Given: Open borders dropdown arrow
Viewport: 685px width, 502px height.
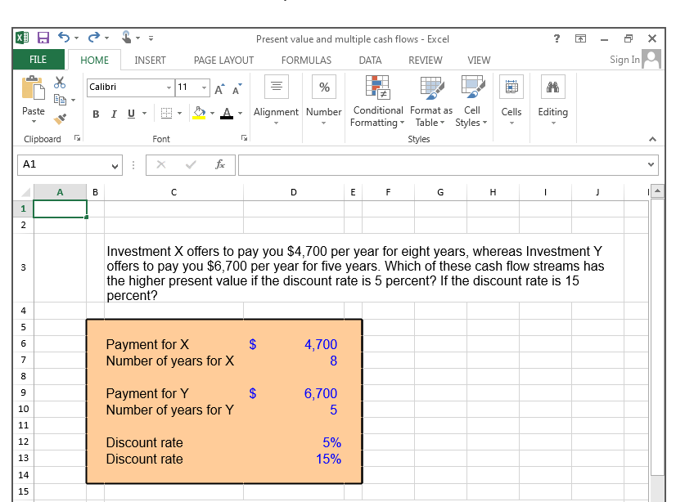Looking at the screenshot, I should tap(179, 114).
